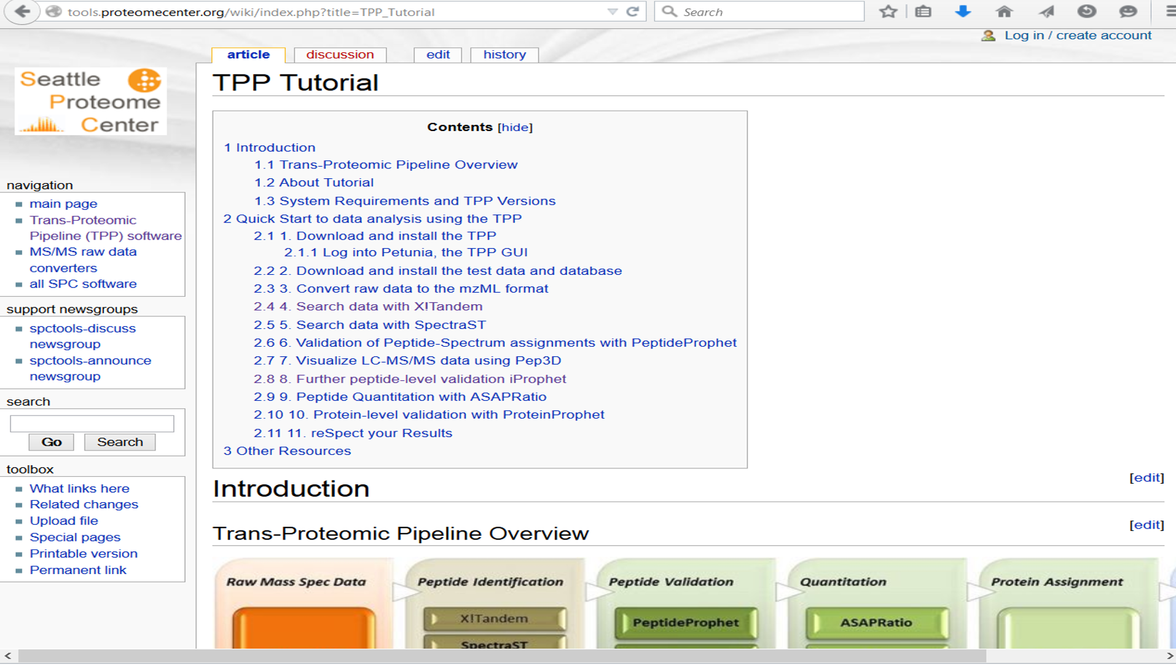Jump to 3 Other Resources
The height and width of the screenshot is (665, 1176).
pos(287,451)
